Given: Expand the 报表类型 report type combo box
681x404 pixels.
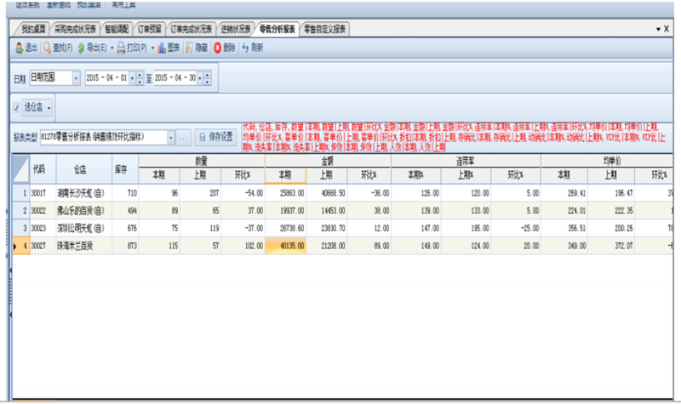Looking at the screenshot, I should coord(172,136).
